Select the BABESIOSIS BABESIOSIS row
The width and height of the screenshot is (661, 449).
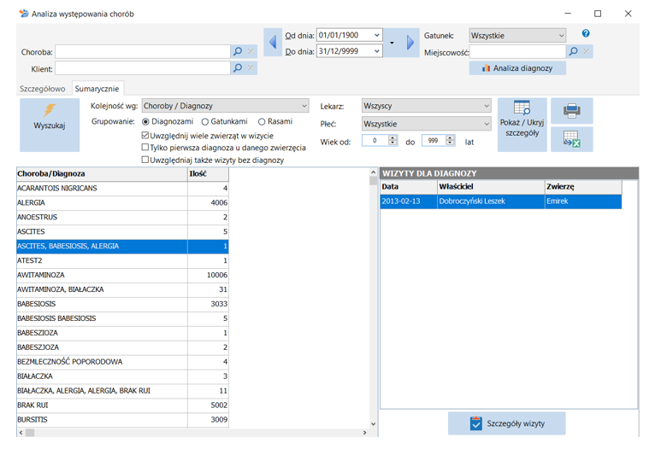pyautogui.click(x=122, y=318)
